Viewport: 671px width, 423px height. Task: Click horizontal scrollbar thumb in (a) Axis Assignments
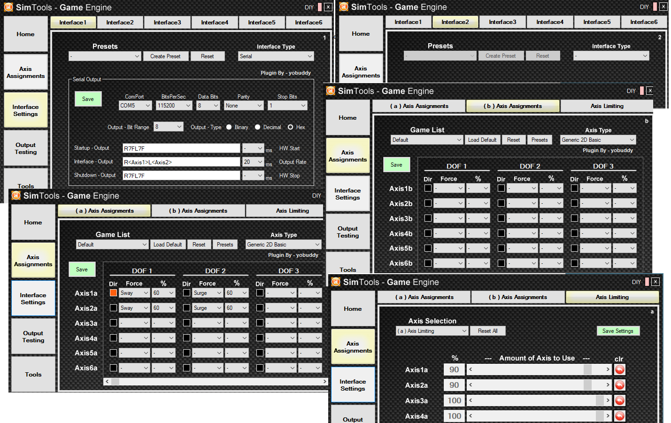115,382
